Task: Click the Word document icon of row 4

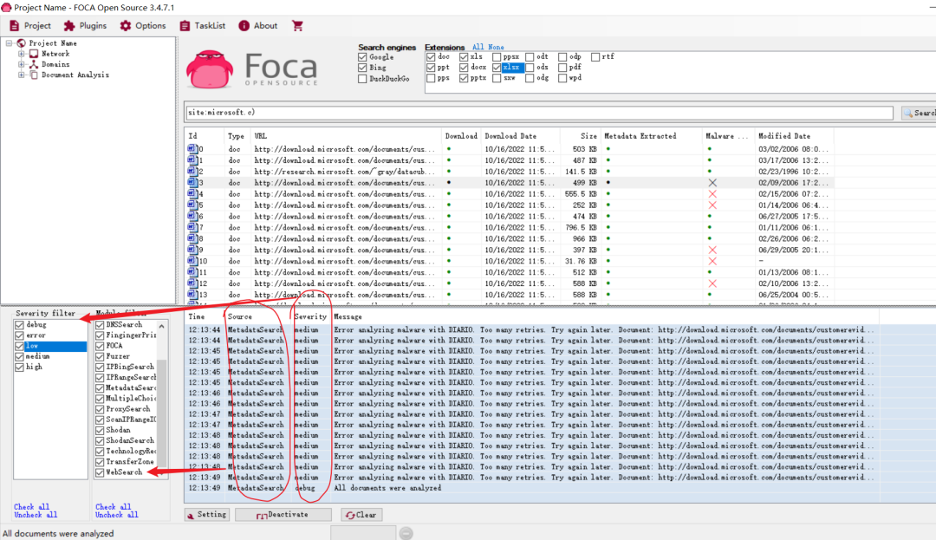Action: (192, 193)
